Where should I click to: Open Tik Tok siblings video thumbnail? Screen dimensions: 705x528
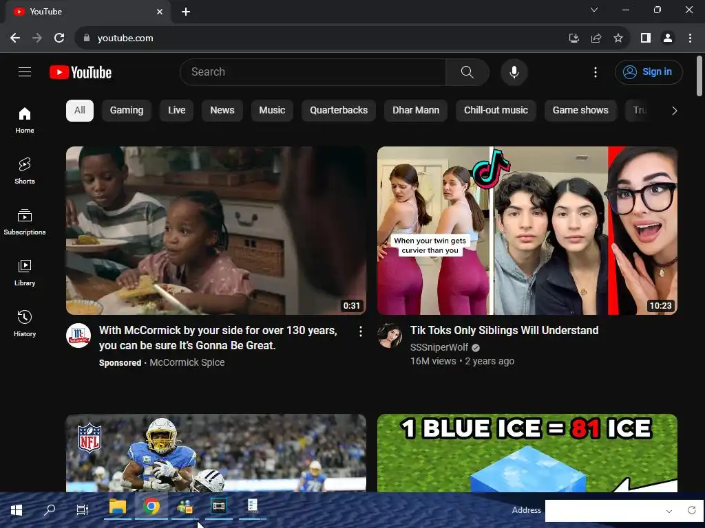pos(527,231)
